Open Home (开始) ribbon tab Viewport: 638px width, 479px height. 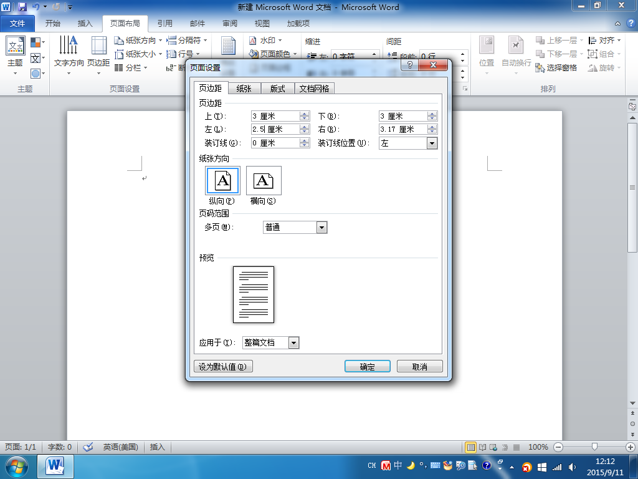52,24
